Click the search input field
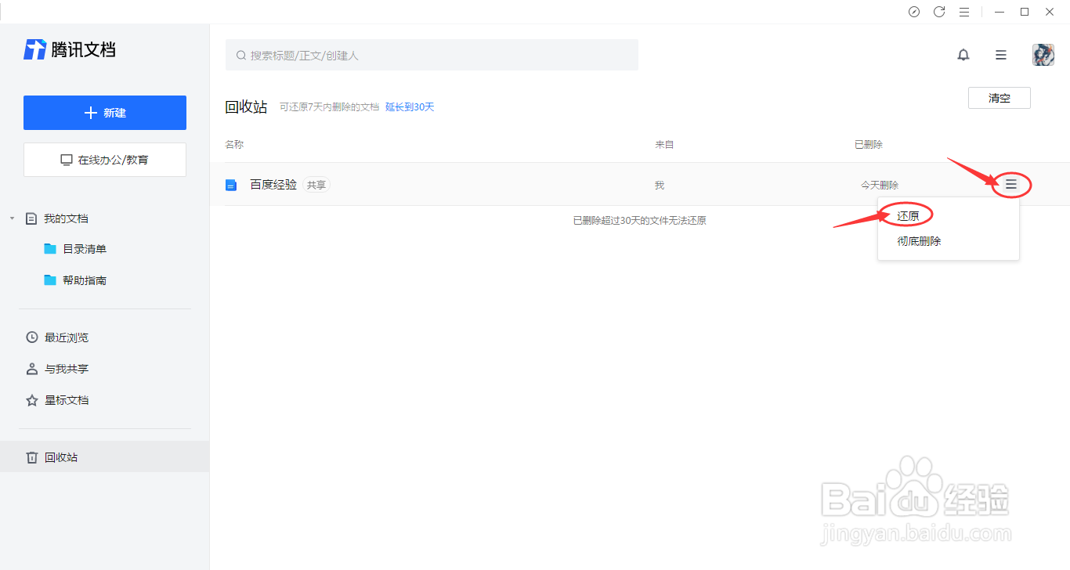This screenshot has width=1070, height=570. (431, 55)
